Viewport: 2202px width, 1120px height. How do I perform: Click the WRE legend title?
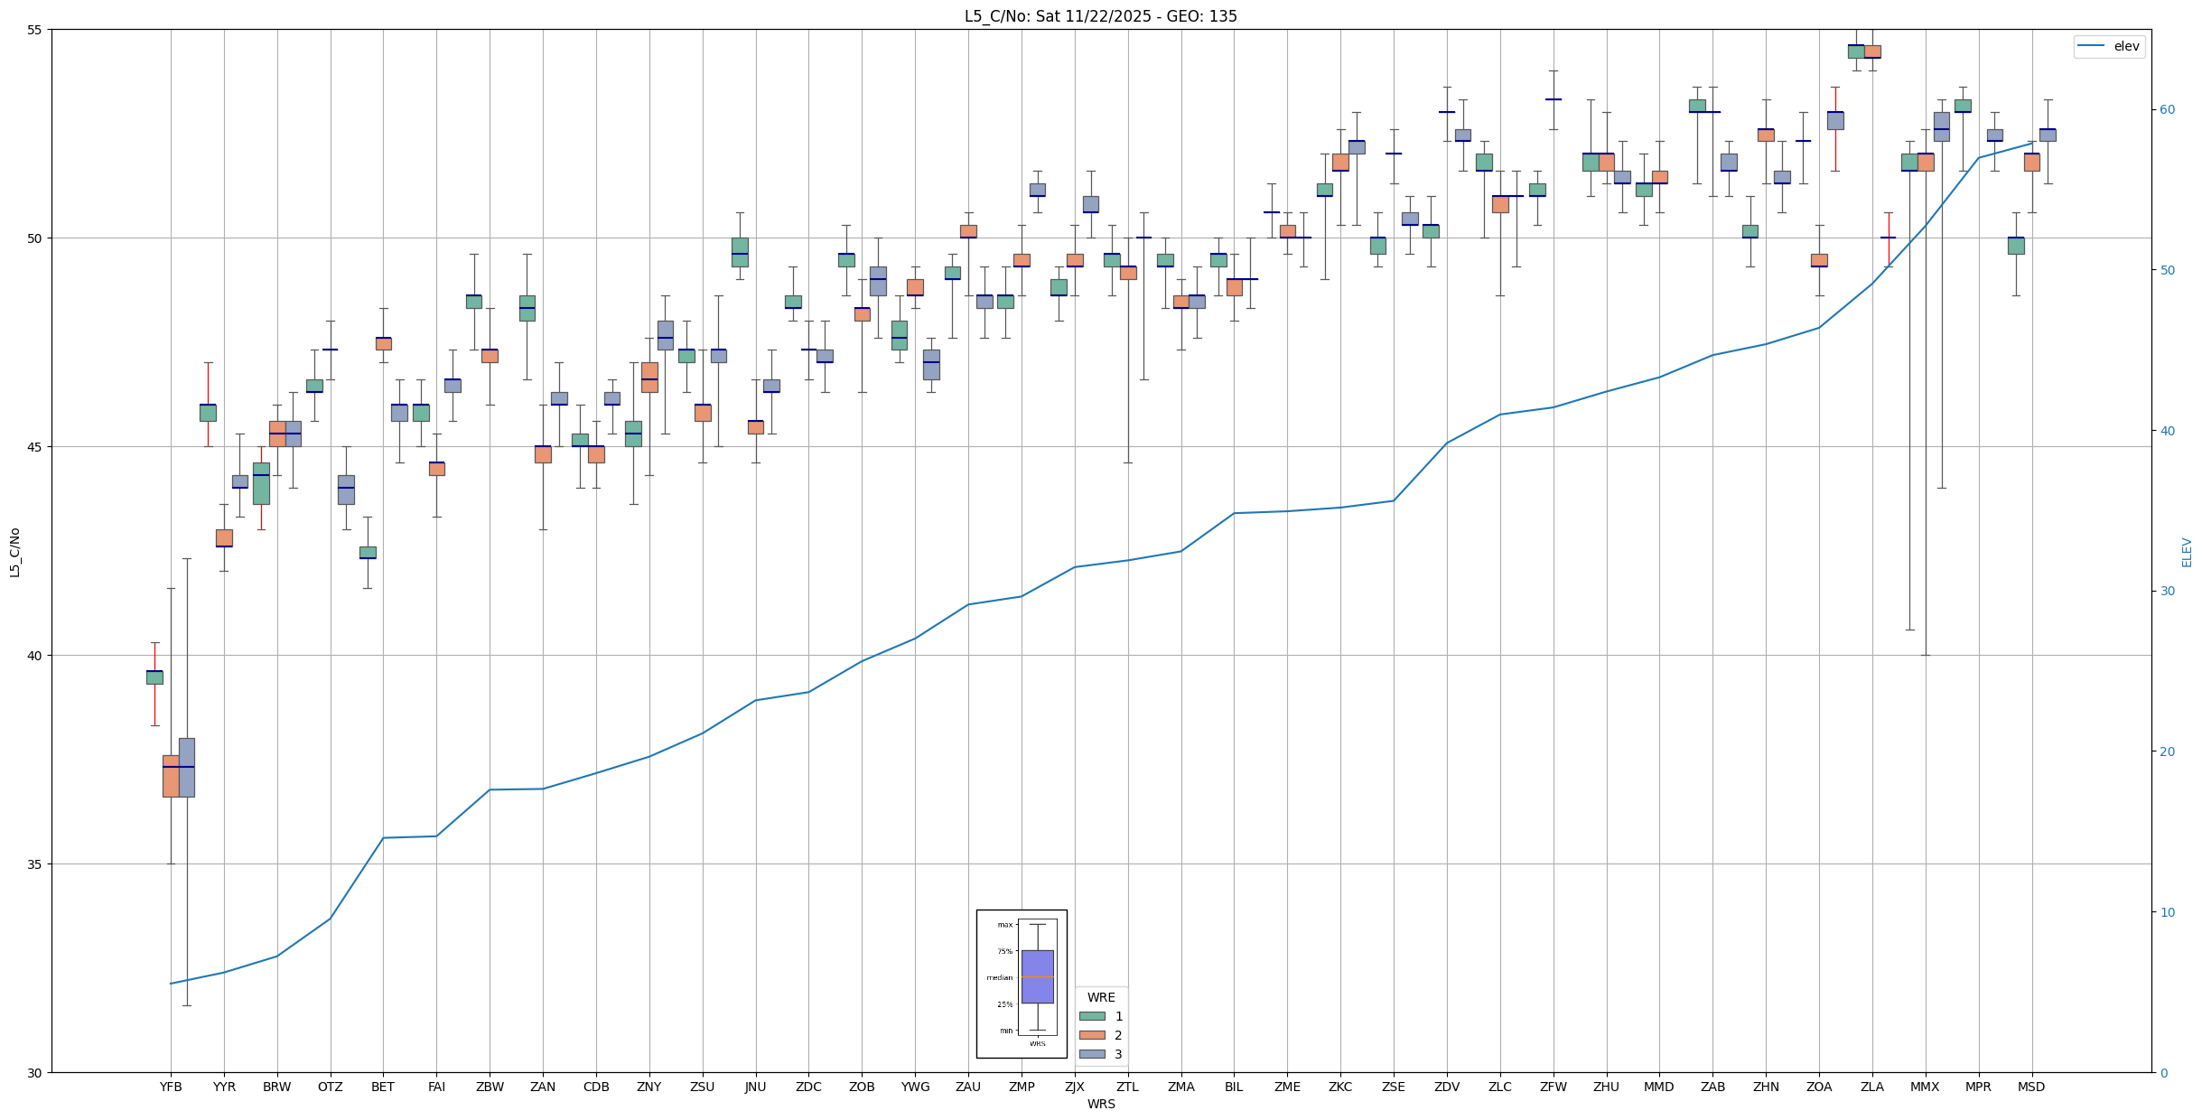(x=1101, y=997)
